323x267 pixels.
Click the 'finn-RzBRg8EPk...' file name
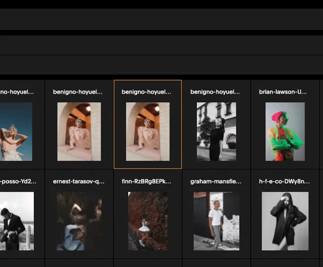146,181
